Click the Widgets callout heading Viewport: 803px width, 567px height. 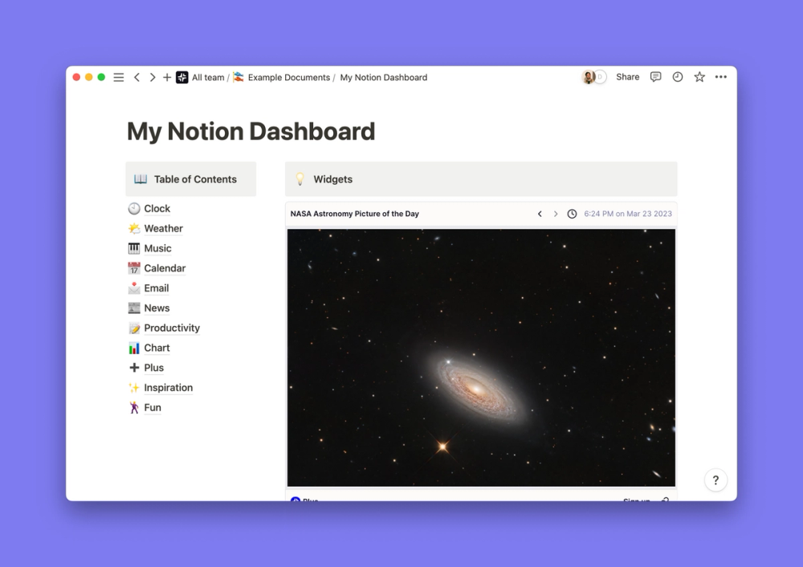[333, 179]
